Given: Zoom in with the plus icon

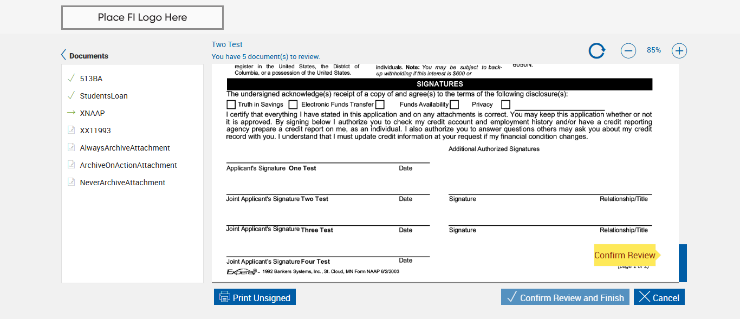Looking at the screenshot, I should pyautogui.click(x=679, y=51).
